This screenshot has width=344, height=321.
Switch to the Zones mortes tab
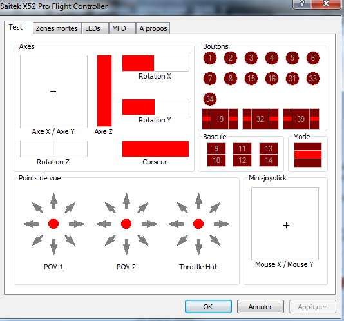[x=57, y=28]
